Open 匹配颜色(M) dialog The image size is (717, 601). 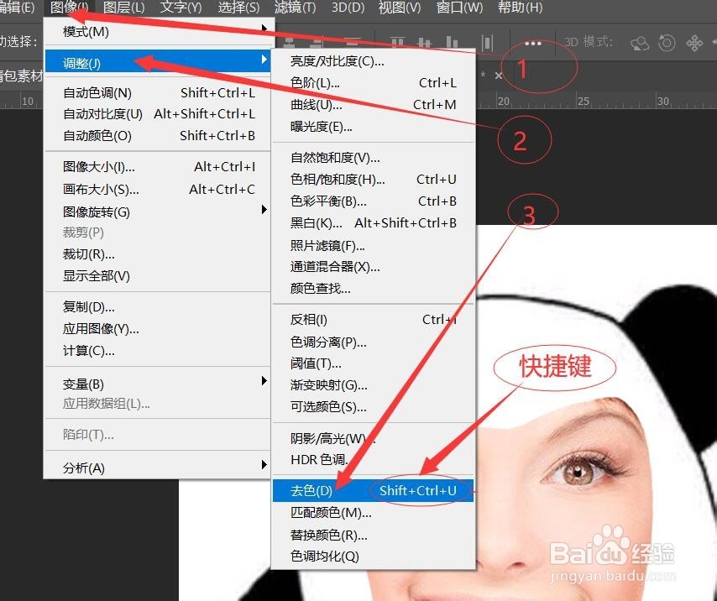374,513
